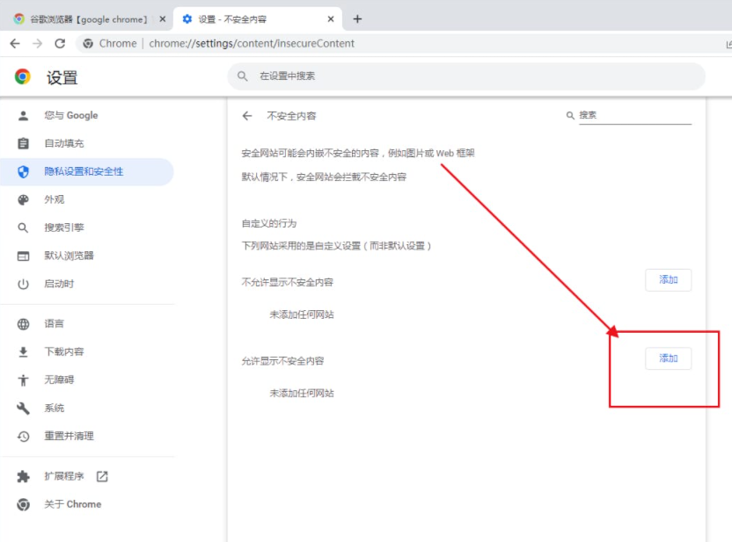Close the 谷歌浏览器 google chrome tab
Viewport: 732px width, 542px height.
point(163,19)
